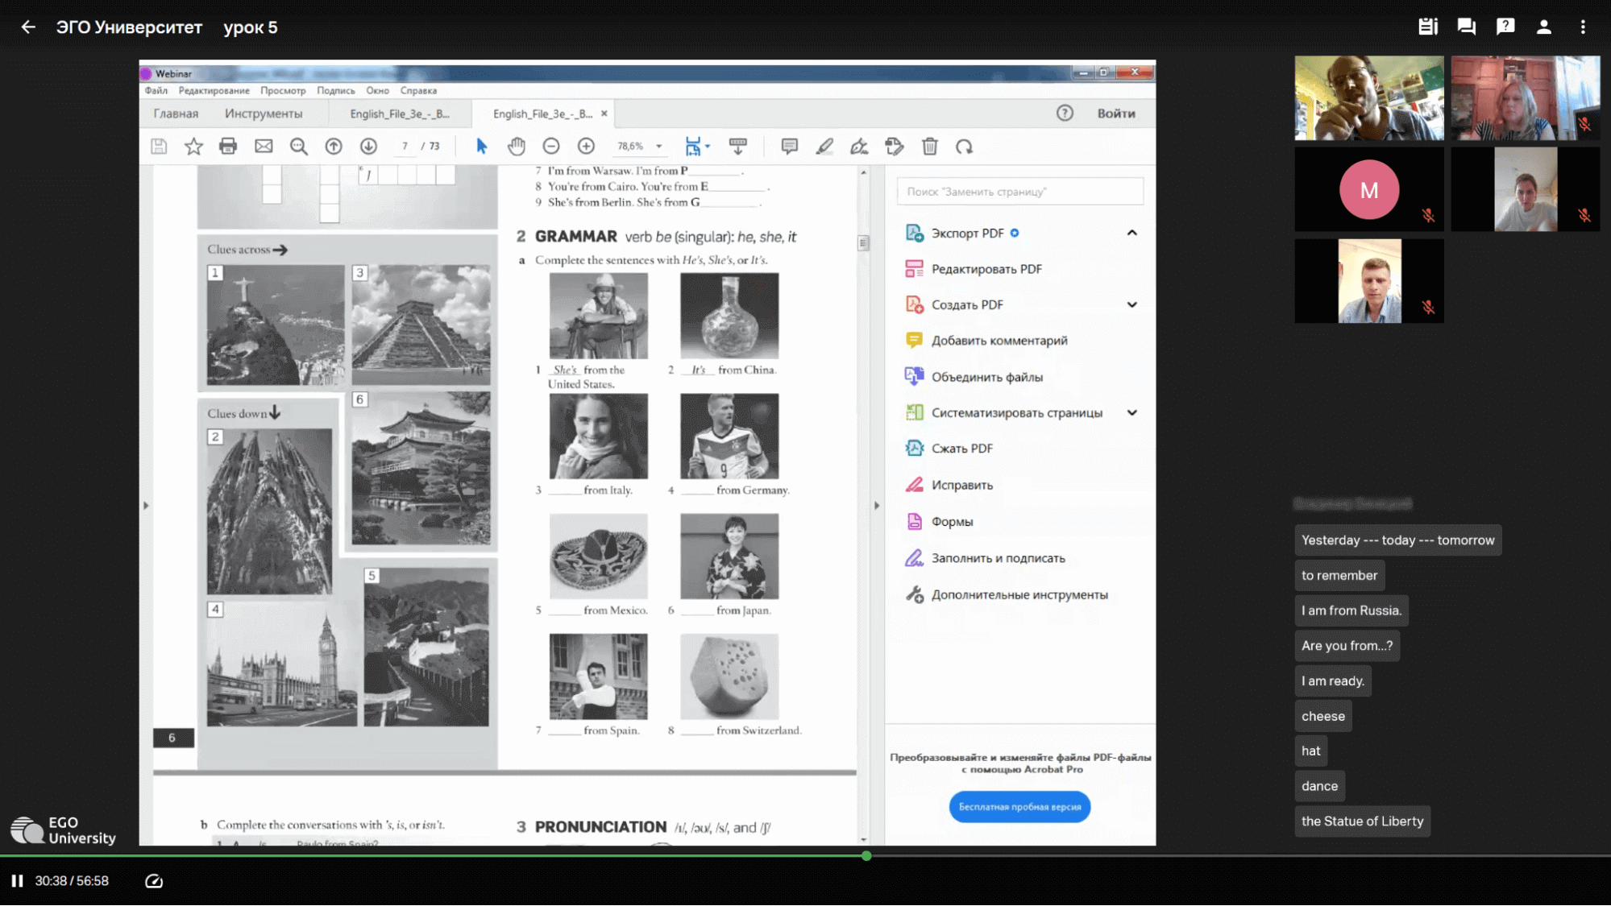
Task: Go back with the arrow beside ЭГО Университет
Action: click(28, 27)
